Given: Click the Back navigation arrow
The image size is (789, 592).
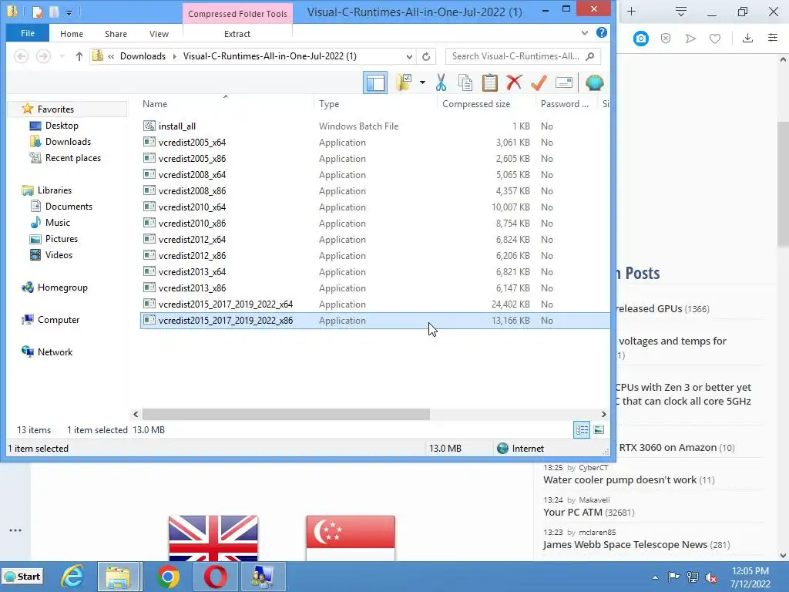Looking at the screenshot, I should [x=21, y=56].
